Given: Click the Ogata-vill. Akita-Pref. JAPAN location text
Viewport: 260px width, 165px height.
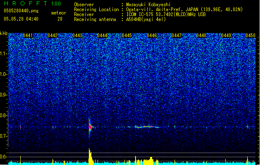Looking at the screenshot, I should (x=162, y=9).
